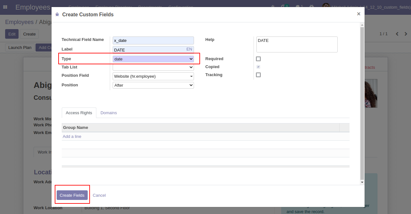Click the dialog scrollbar down arrow
Screen dimensions: 411x214
pos(362,182)
